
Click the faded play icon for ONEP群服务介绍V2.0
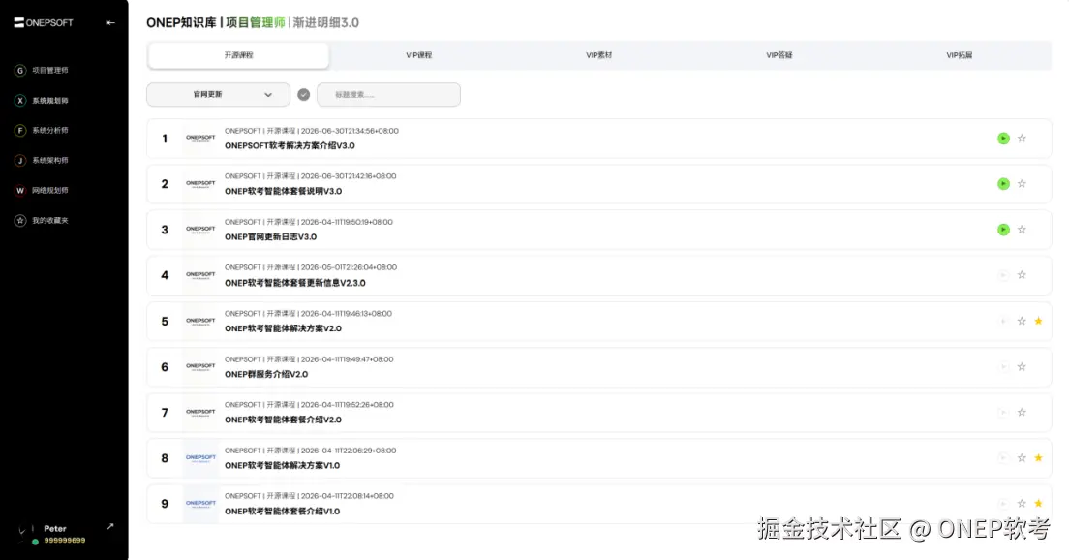[x=1003, y=366]
